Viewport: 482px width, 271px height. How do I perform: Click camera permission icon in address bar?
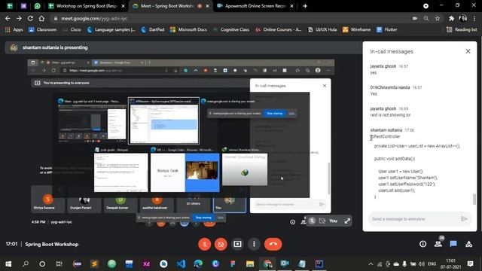pyautogui.click(x=415, y=18)
